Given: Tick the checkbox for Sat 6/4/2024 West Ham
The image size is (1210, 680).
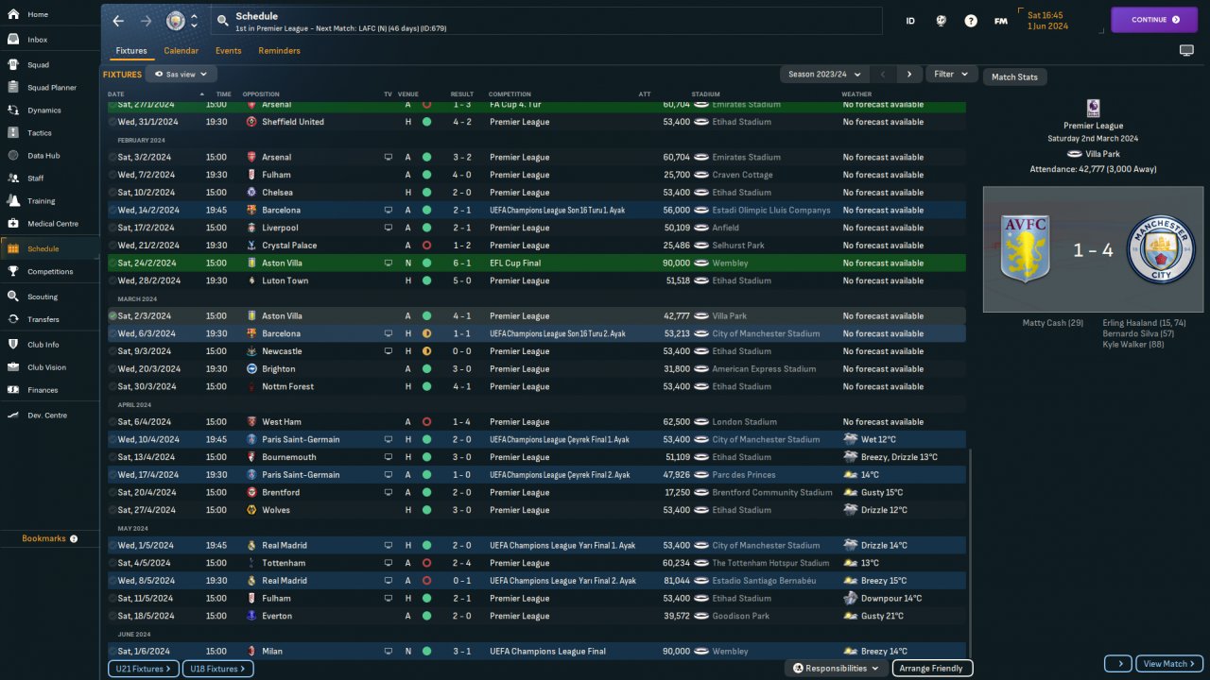Looking at the screenshot, I should 112,422.
